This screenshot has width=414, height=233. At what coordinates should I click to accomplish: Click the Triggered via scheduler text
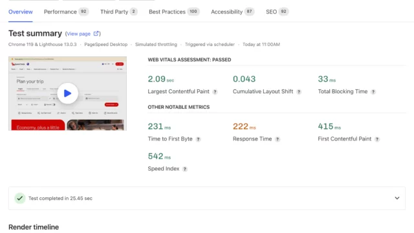pyautogui.click(x=210, y=45)
